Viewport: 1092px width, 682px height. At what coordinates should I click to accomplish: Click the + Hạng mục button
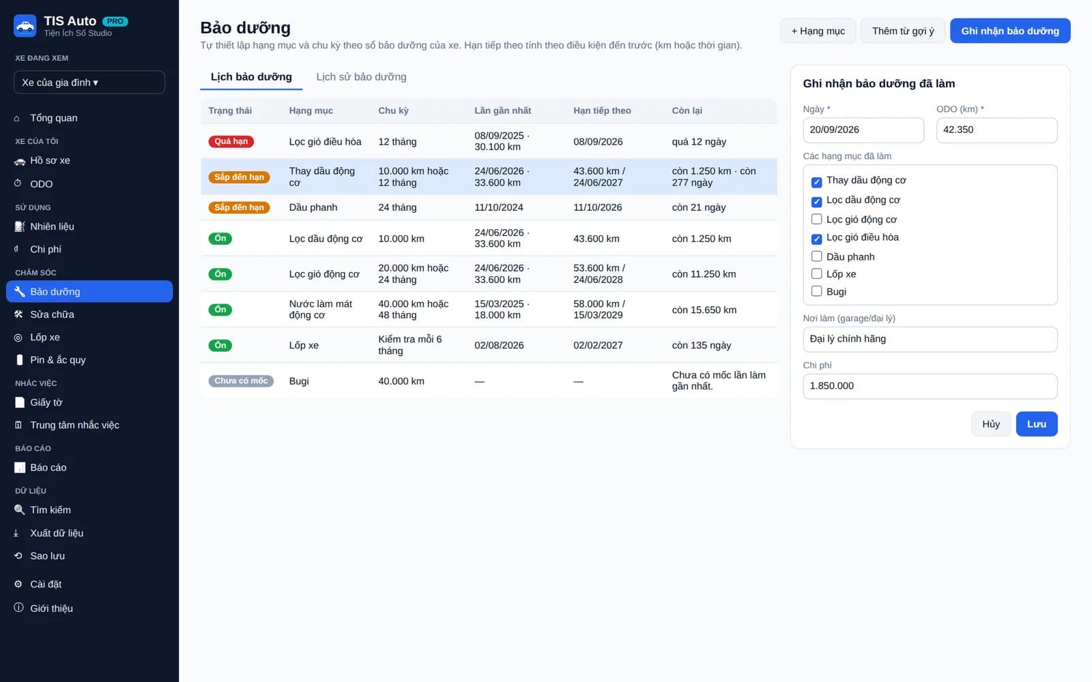[818, 31]
